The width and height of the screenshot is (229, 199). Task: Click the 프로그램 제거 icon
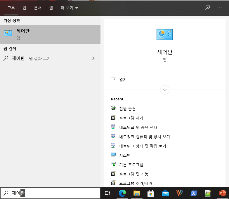click(x=113, y=117)
